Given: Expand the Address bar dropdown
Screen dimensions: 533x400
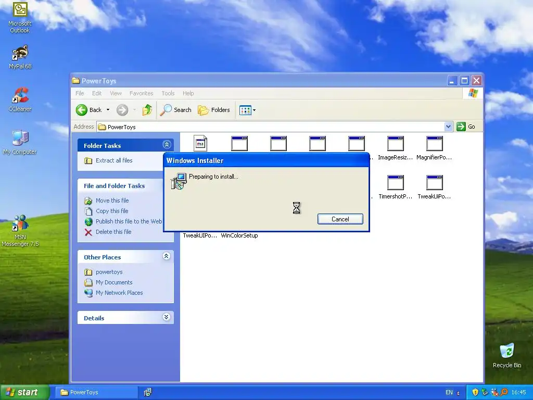Looking at the screenshot, I should (448, 127).
